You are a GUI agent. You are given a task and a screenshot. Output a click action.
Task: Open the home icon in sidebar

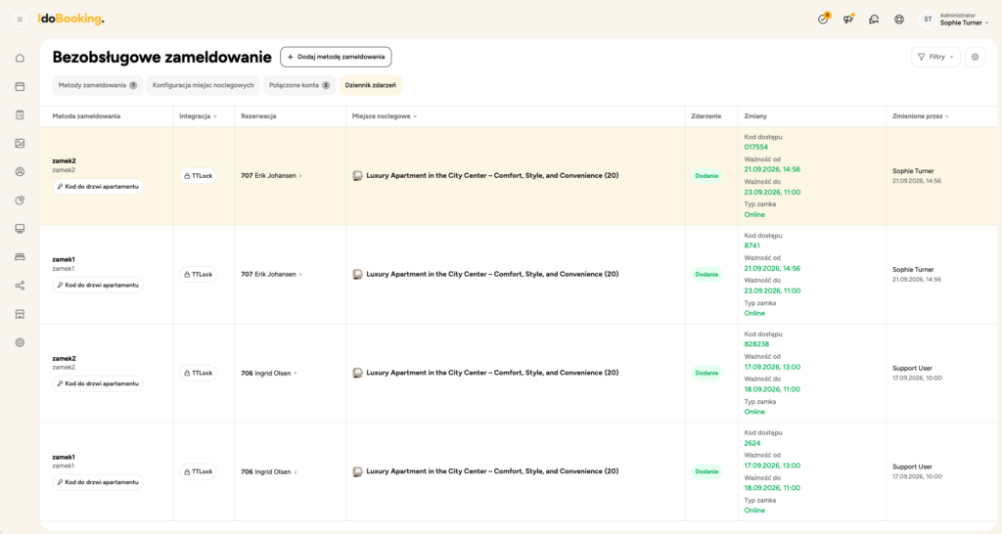tap(20, 58)
